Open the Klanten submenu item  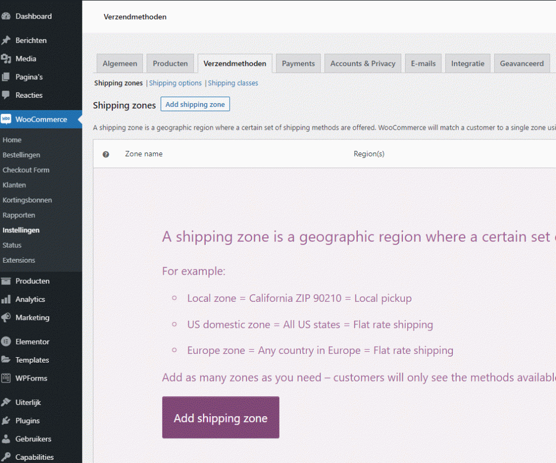[14, 185]
